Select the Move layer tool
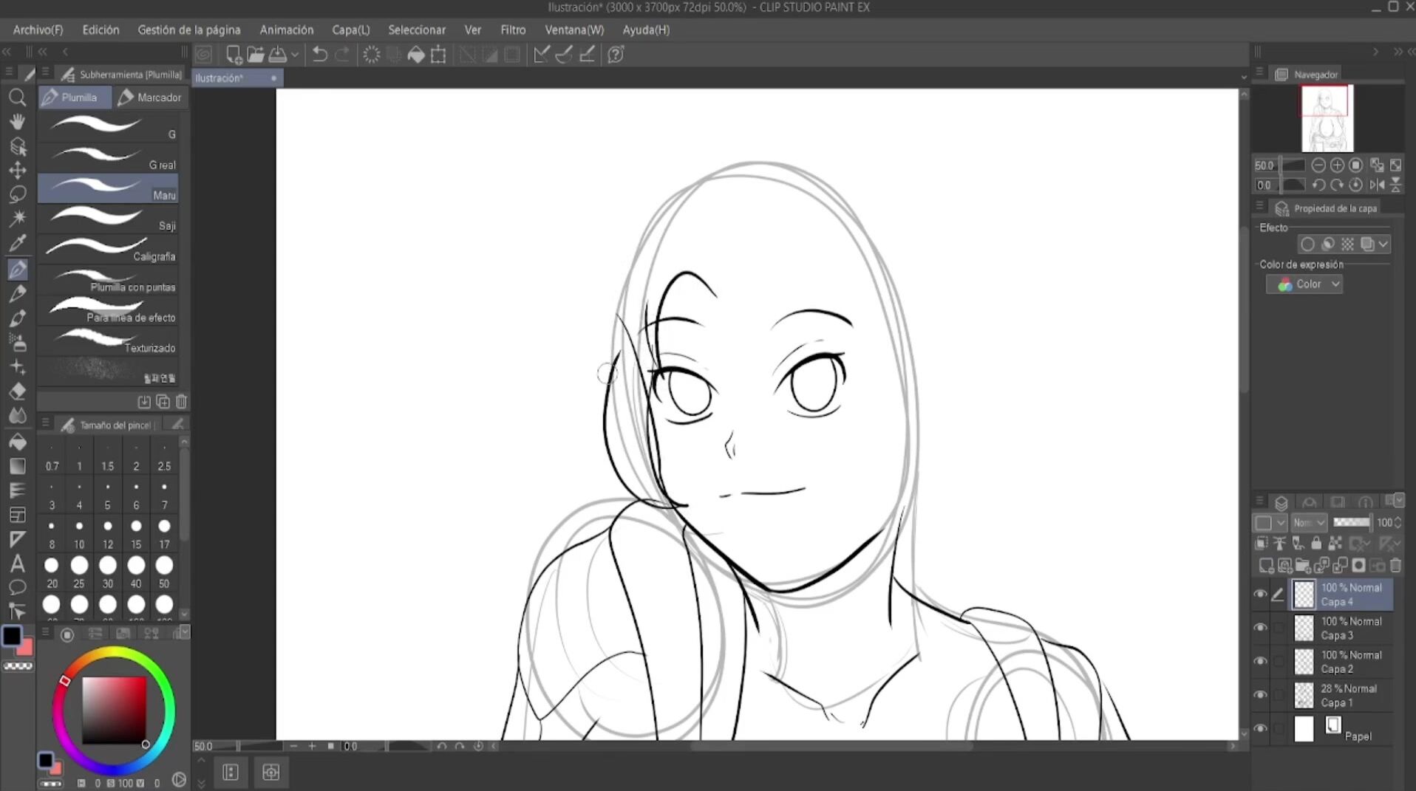Viewport: 1416px width, 791px height. pyautogui.click(x=17, y=170)
